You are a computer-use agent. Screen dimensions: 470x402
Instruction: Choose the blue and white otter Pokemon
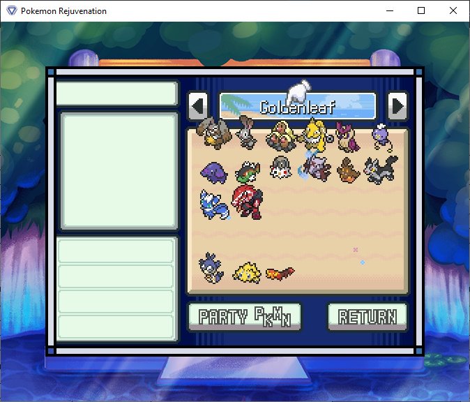(x=212, y=203)
